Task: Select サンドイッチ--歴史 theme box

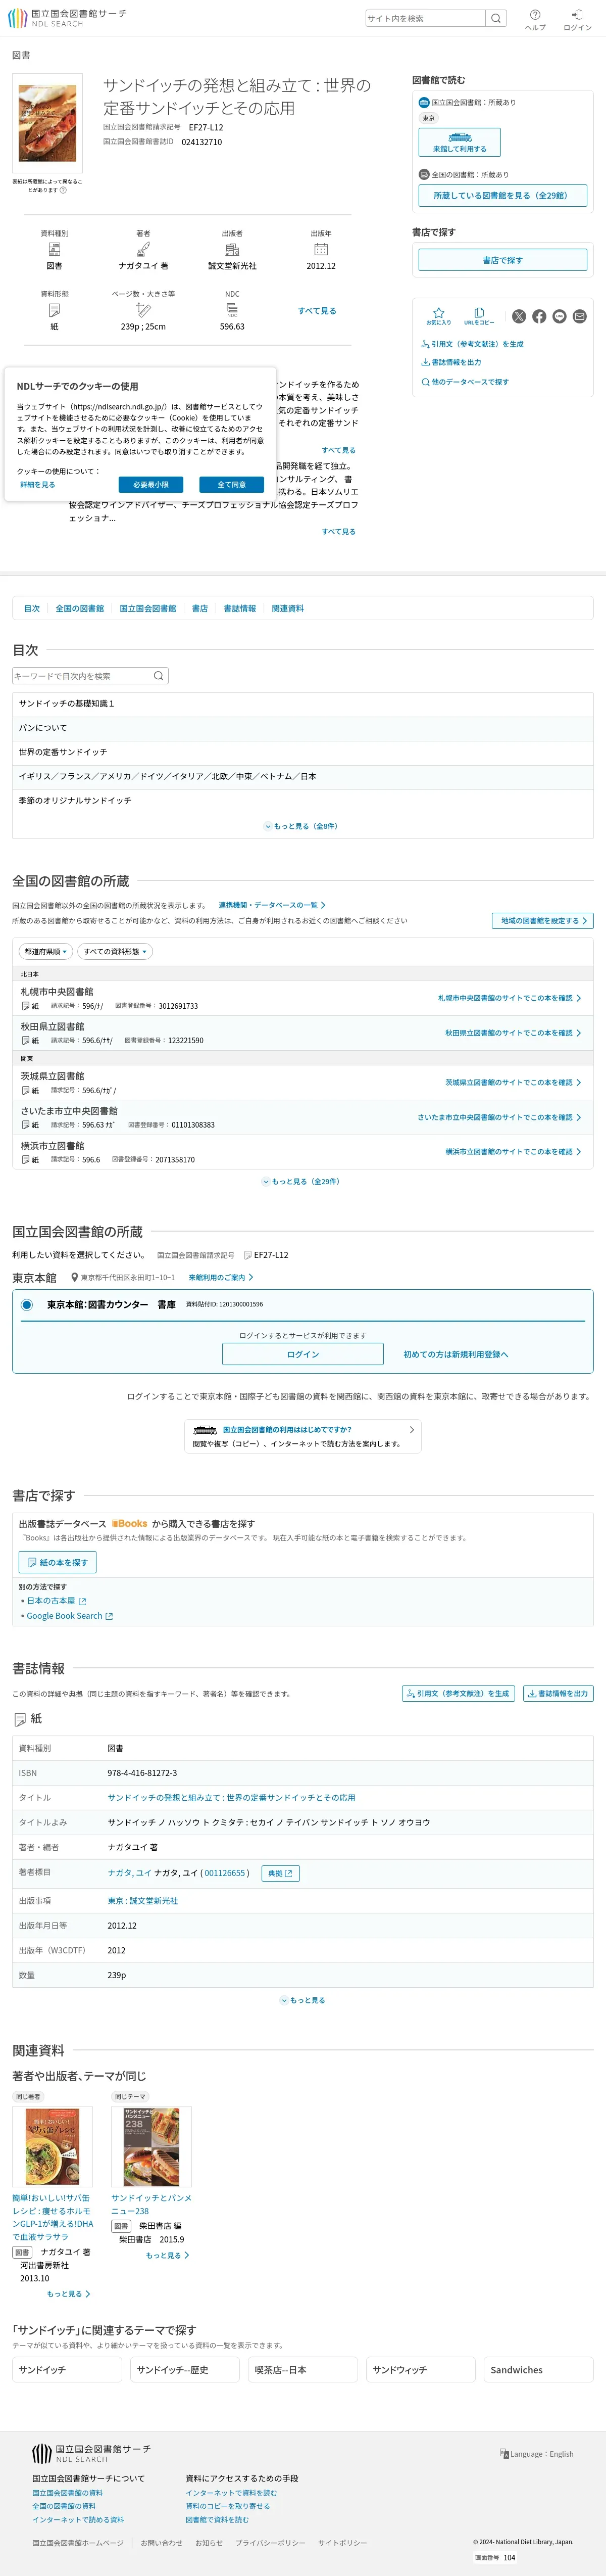Action: (x=185, y=2369)
